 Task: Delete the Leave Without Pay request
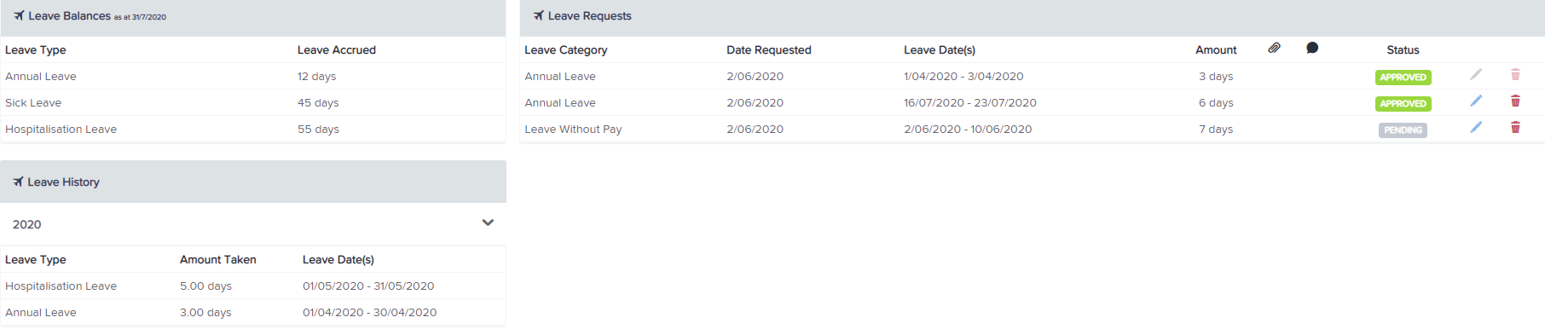(x=1515, y=127)
